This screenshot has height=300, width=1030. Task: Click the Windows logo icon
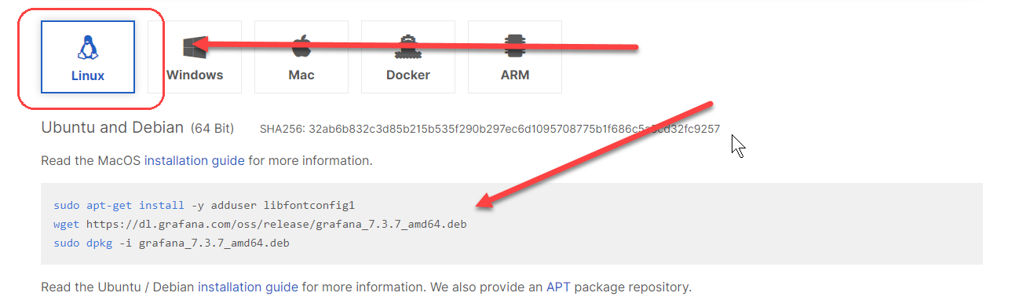pos(193,47)
